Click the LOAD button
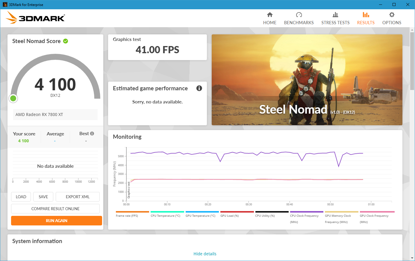Image resolution: width=415 pixels, height=261 pixels. point(21,197)
